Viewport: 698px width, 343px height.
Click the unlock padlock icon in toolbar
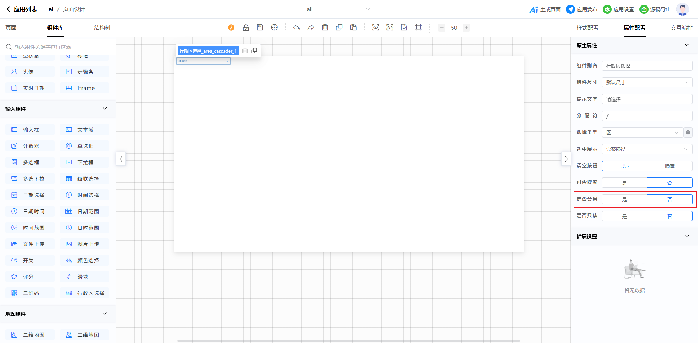pos(246,28)
